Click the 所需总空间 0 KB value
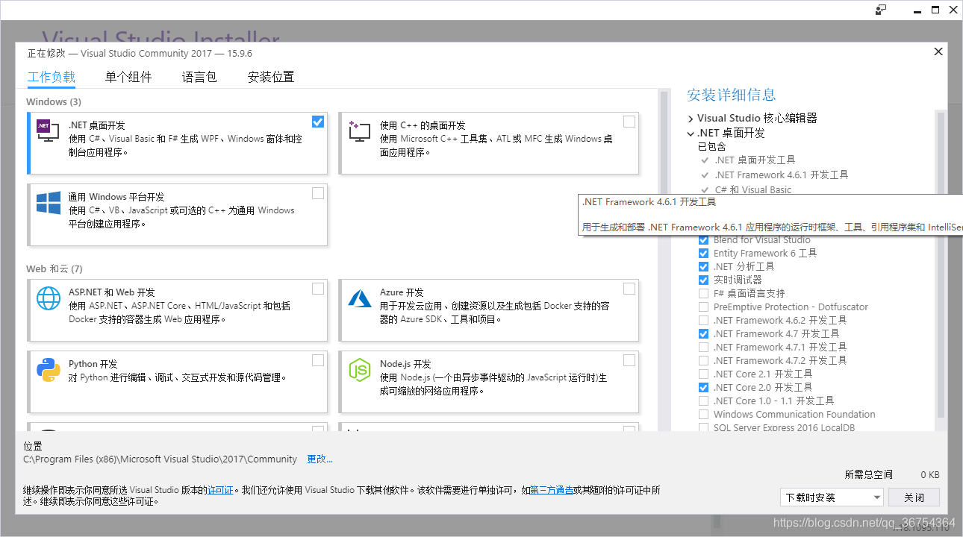 coord(929,474)
